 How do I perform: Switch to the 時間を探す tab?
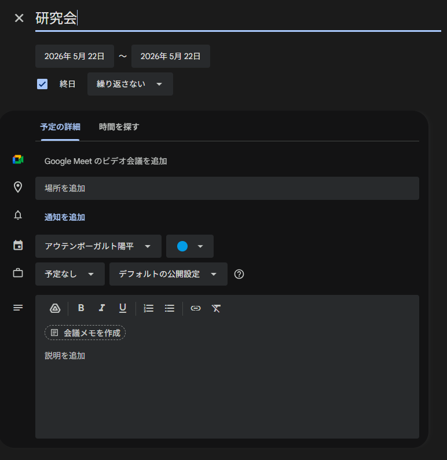(119, 127)
